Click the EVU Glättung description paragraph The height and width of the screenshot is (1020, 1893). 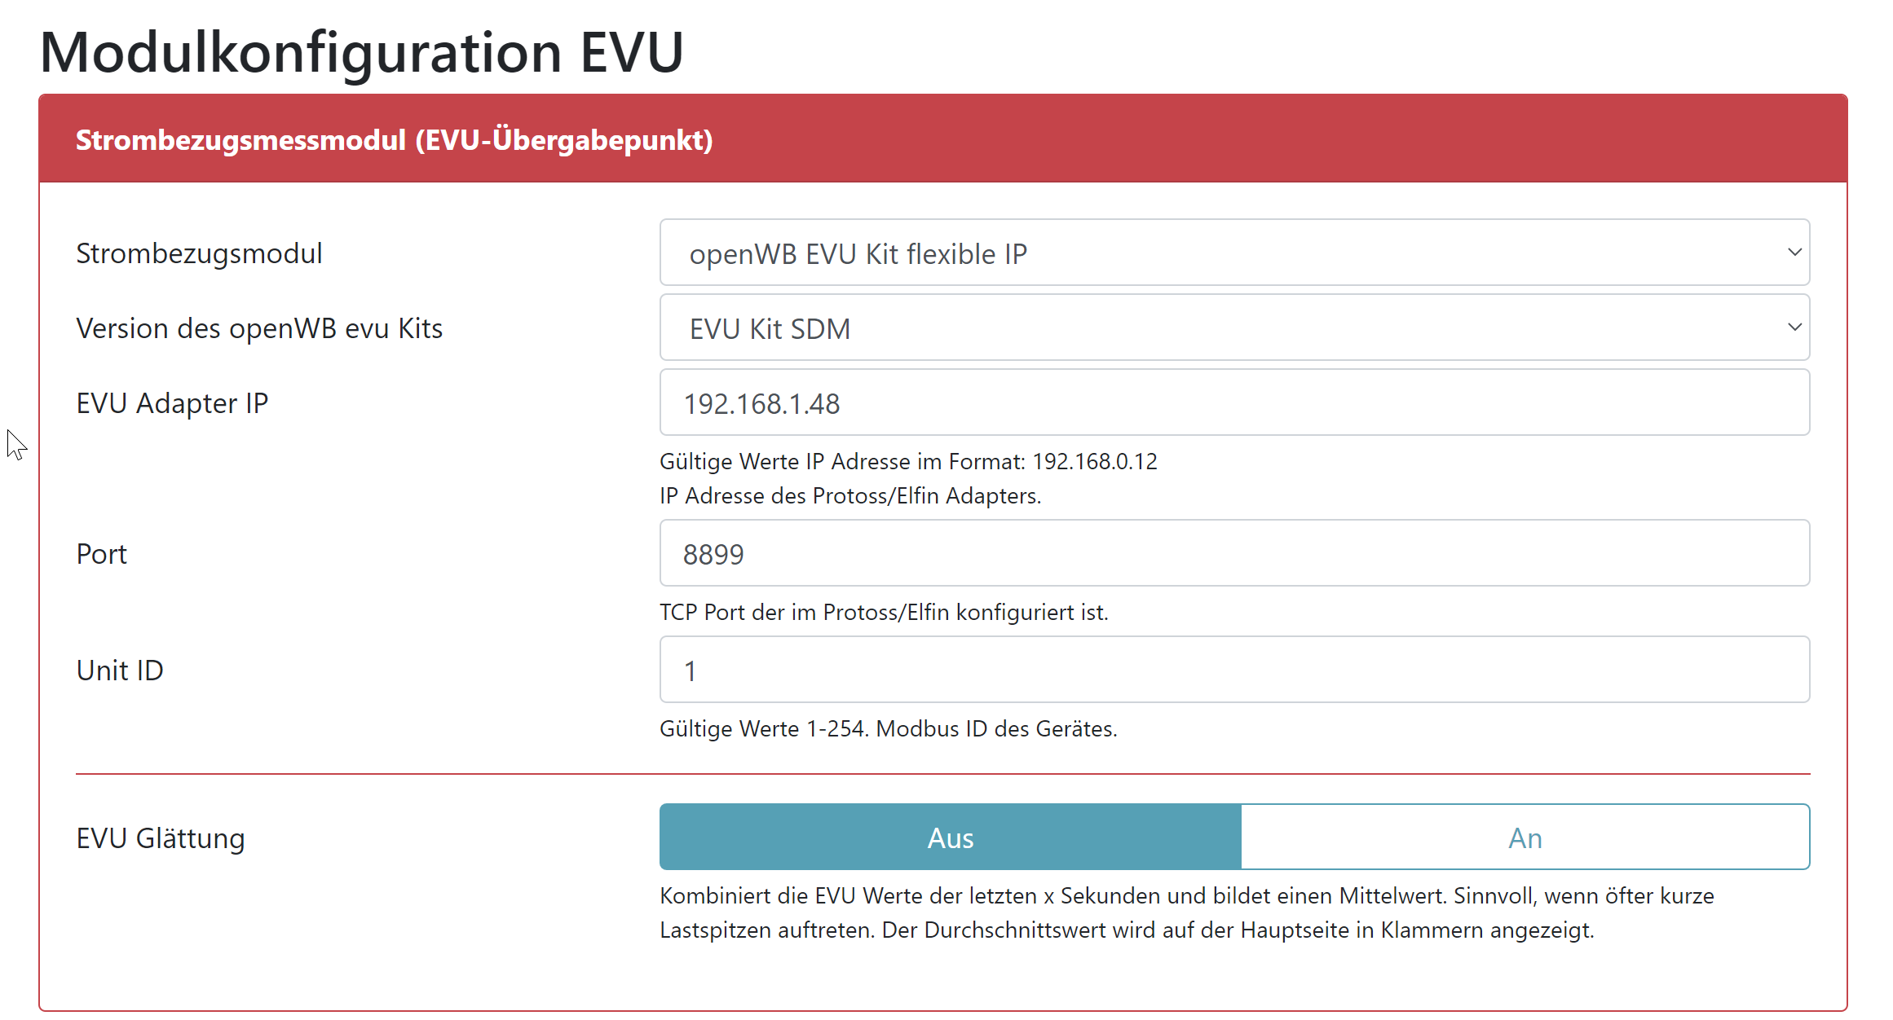[x=1186, y=913]
